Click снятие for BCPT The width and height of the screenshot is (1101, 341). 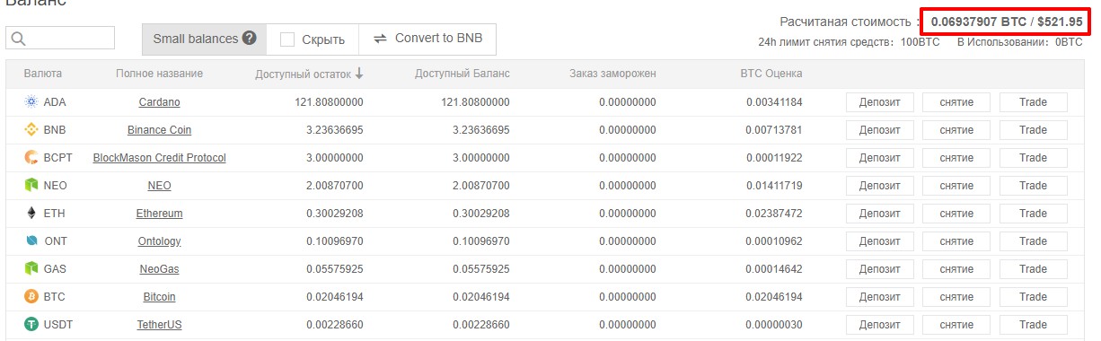coord(956,158)
